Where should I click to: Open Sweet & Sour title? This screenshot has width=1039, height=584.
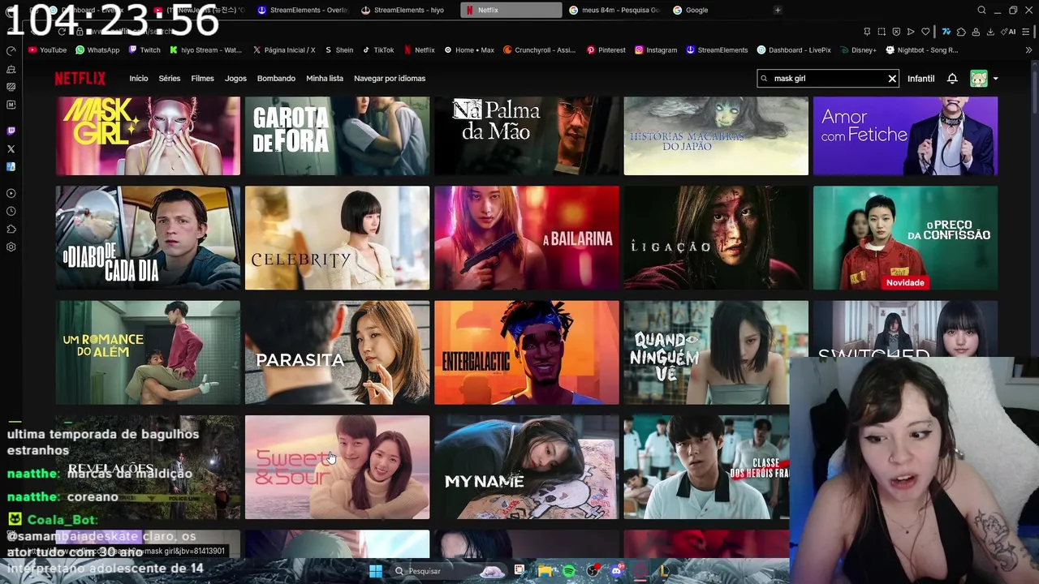pos(337,467)
